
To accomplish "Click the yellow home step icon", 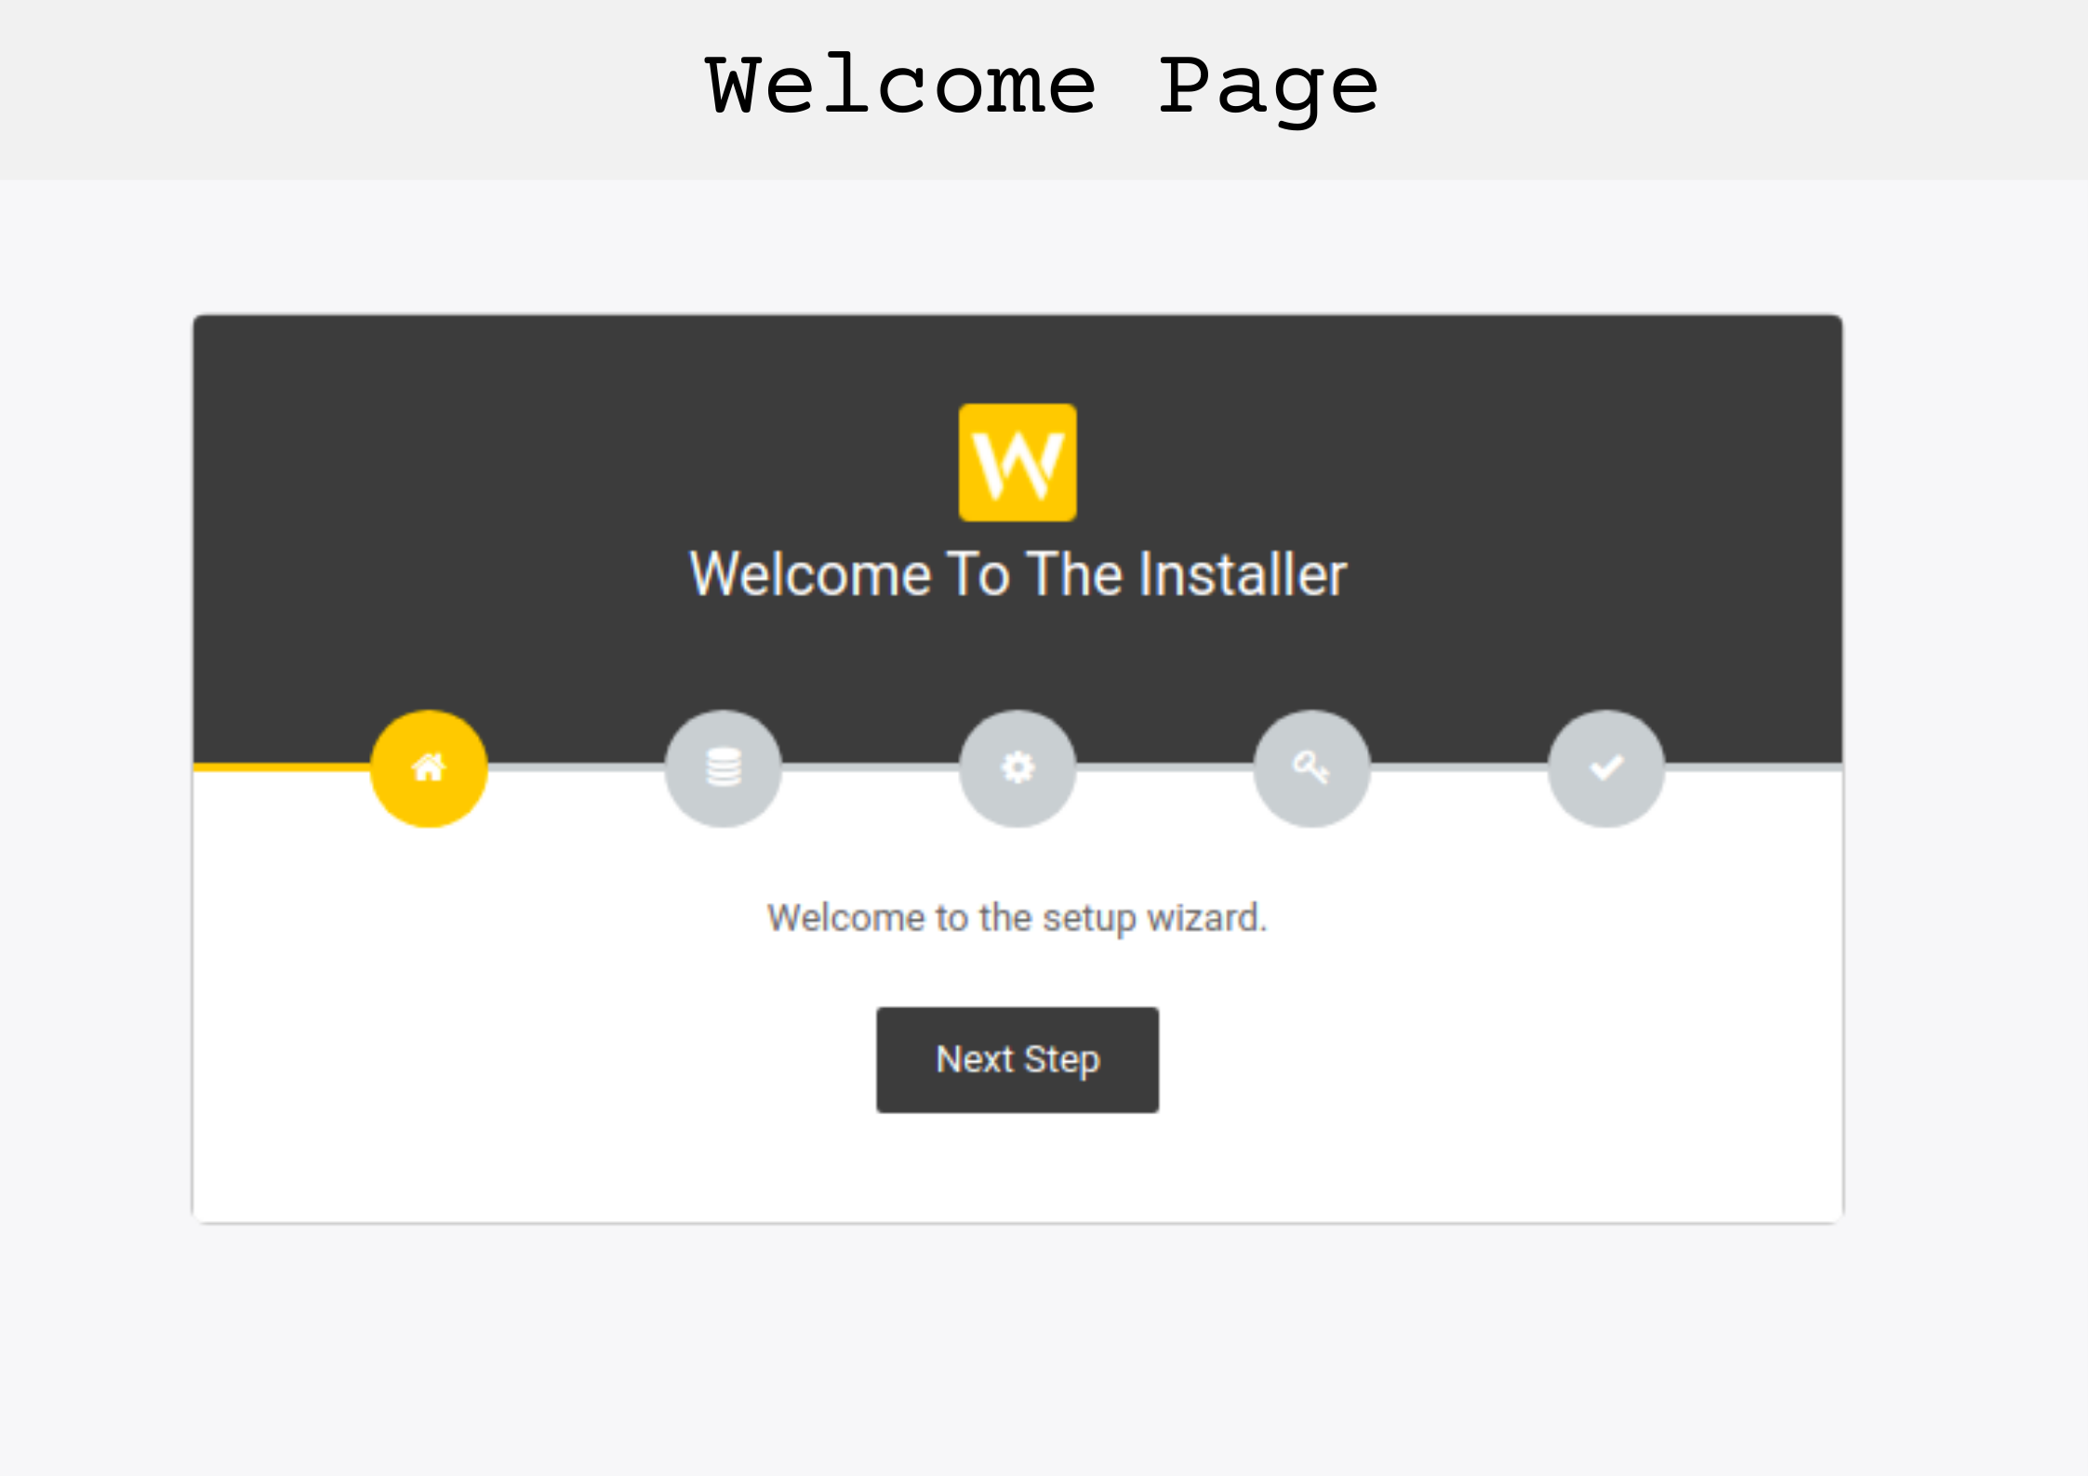I will (x=429, y=768).
